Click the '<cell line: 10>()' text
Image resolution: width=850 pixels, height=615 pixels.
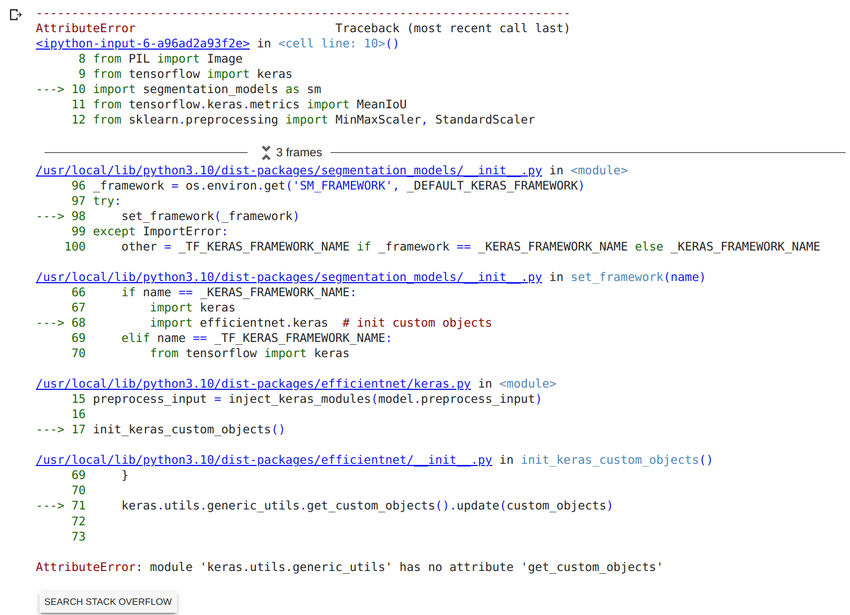coord(338,43)
